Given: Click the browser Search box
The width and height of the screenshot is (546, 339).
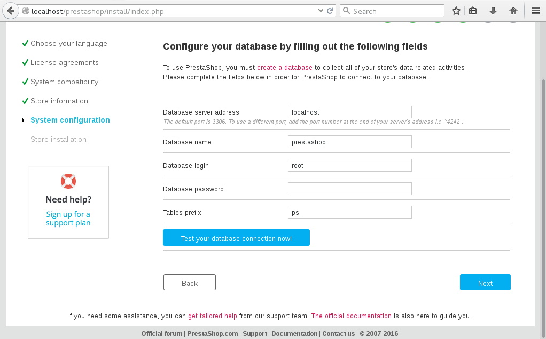Looking at the screenshot, I should [x=392, y=11].
